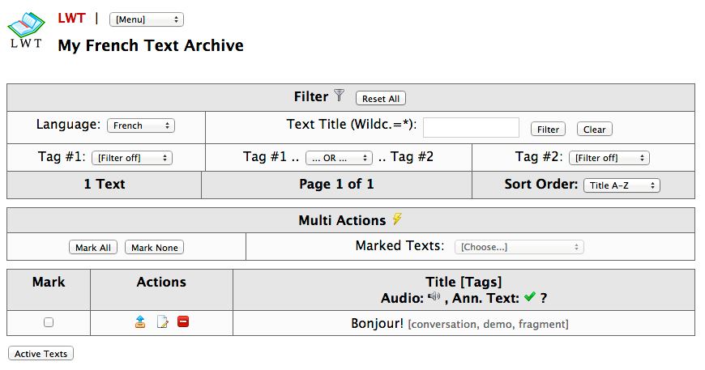The image size is (705, 370).
Task: Expand the Tag #1 filter dropdown
Action: tap(131, 158)
